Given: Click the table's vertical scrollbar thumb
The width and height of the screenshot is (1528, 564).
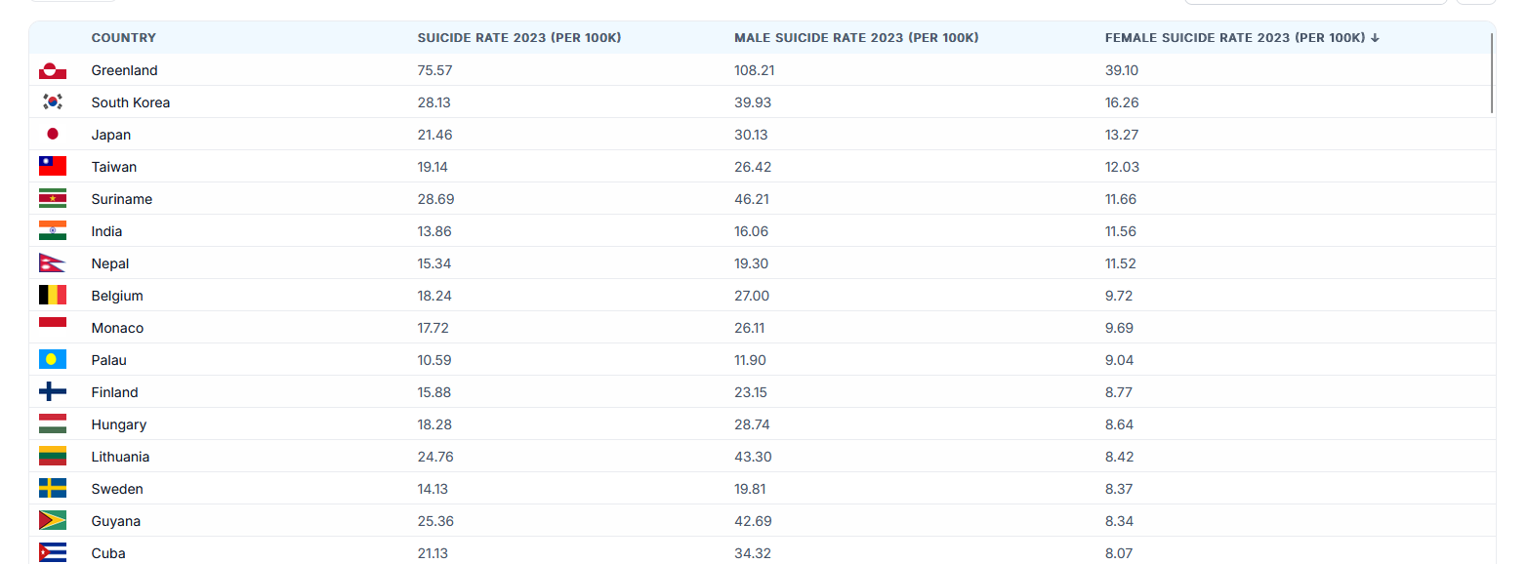Looking at the screenshot, I should (1492, 72).
